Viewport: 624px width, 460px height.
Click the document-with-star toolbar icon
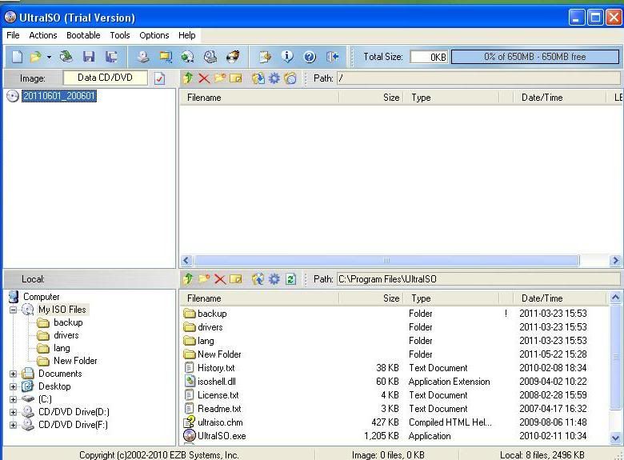coord(265,57)
